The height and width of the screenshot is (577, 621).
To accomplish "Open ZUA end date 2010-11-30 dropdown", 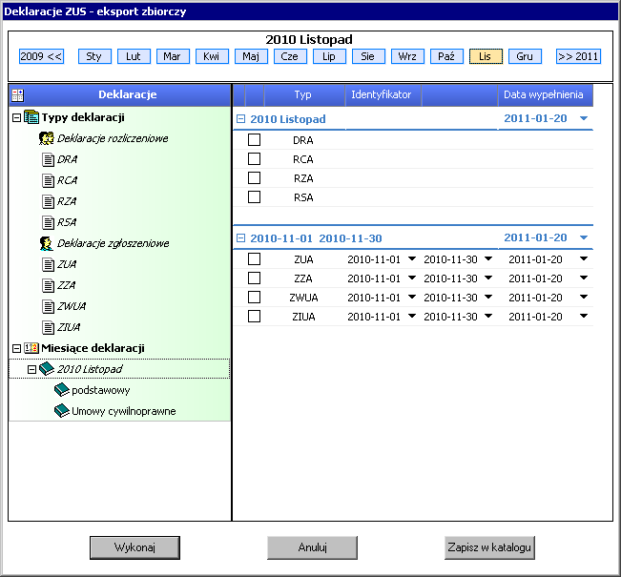I will click(x=488, y=258).
